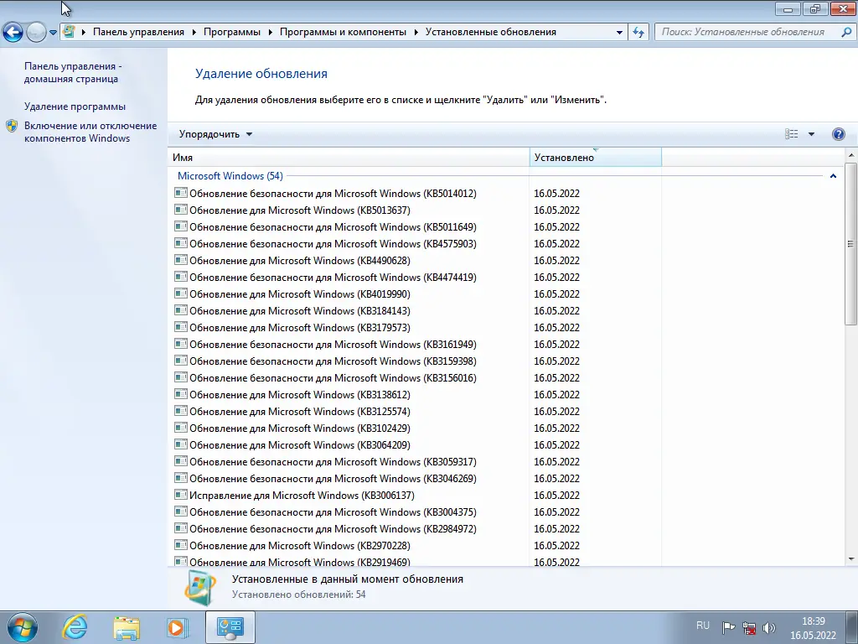Click icon of update KB3046269
Image resolution: width=858 pixels, height=644 pixels.
click(181, 478)
